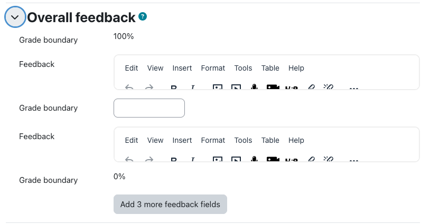Open Edit menu in first feedback editor

[132, 68]
